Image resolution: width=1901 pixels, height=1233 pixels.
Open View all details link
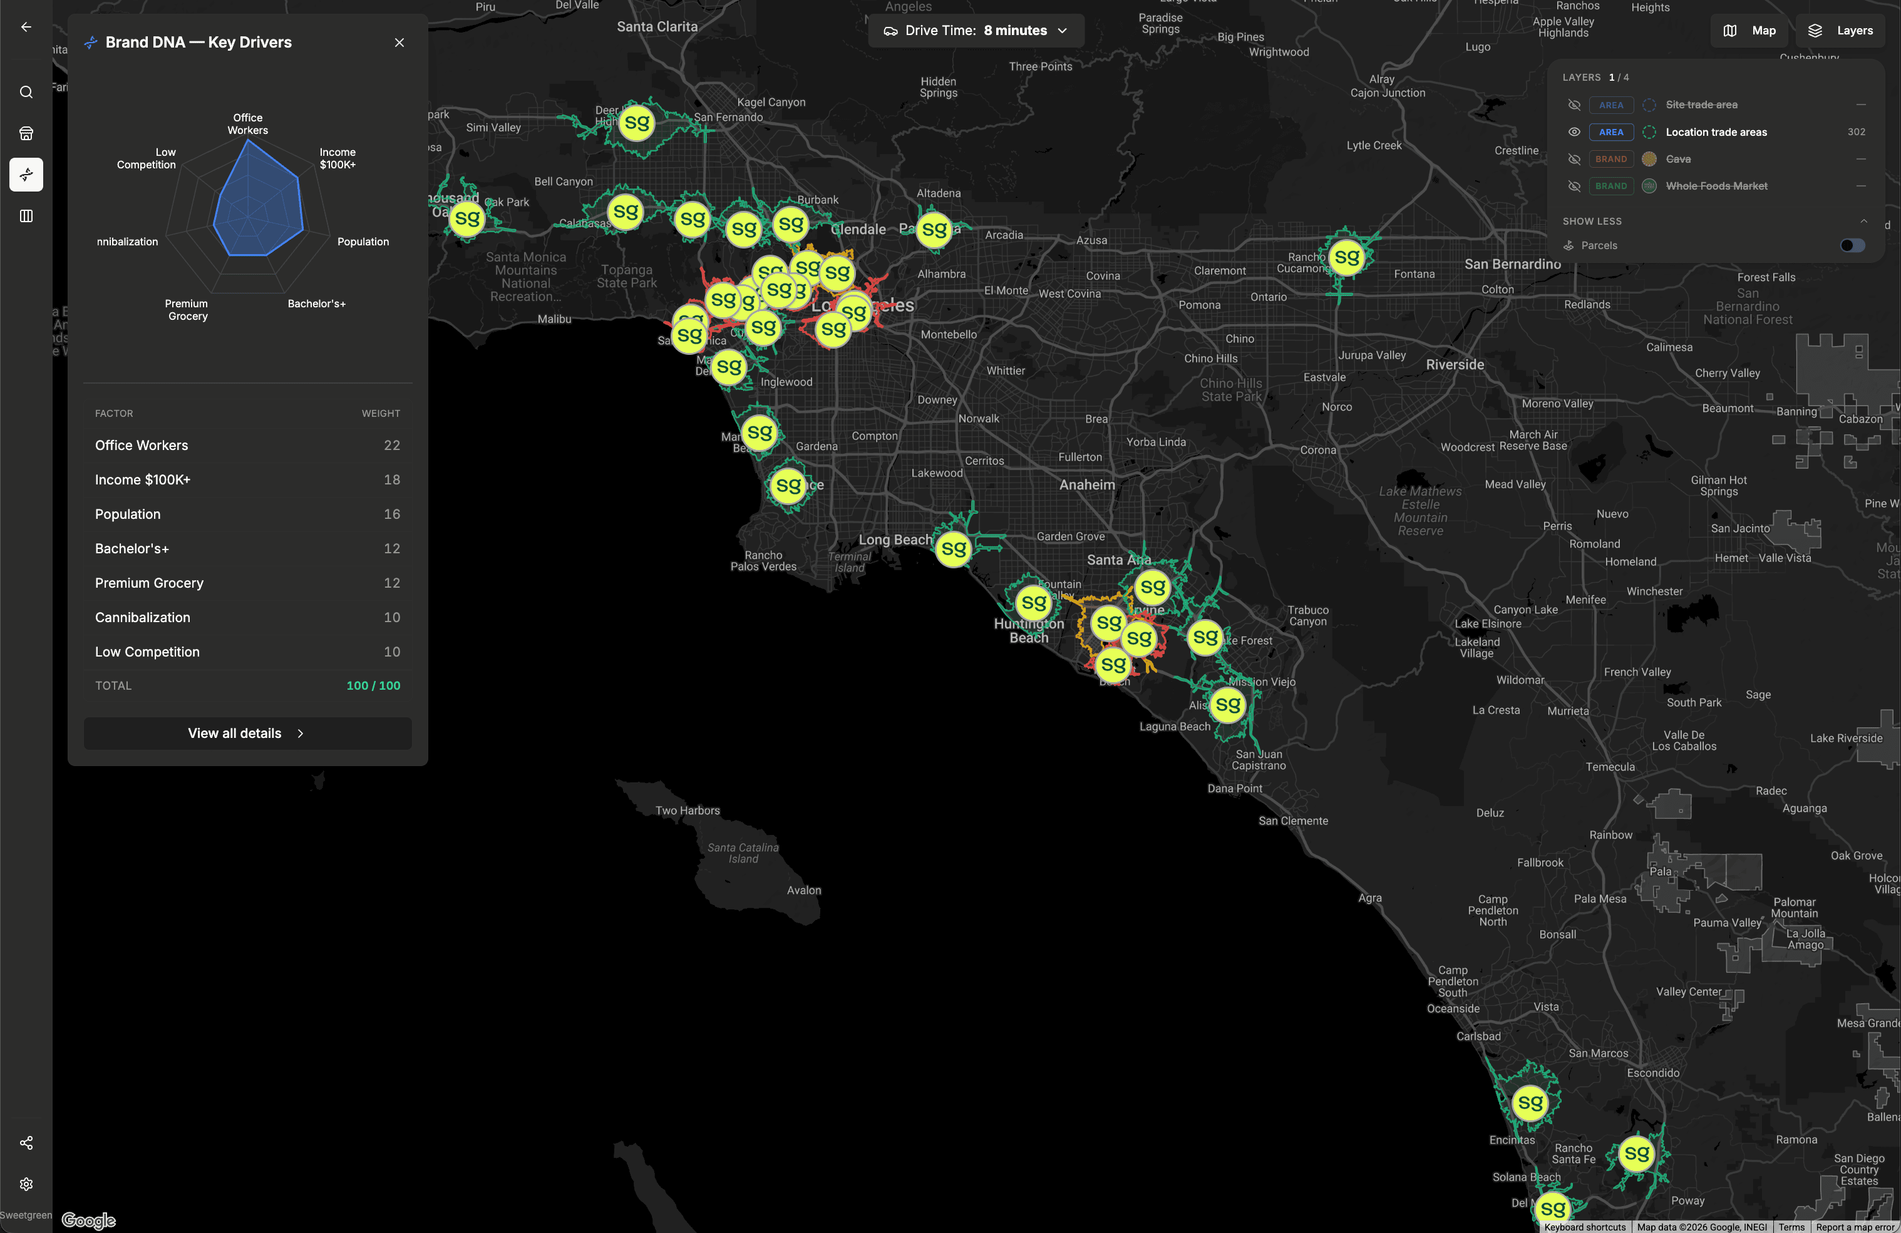coord(247,733)
